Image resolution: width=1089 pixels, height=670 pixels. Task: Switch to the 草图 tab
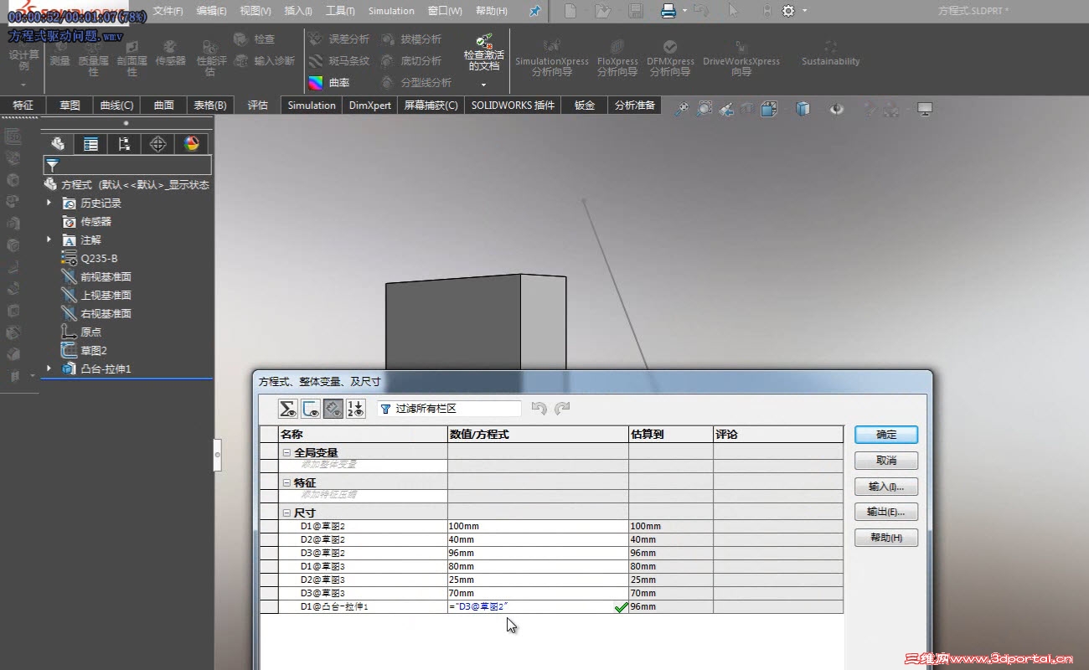70,106
